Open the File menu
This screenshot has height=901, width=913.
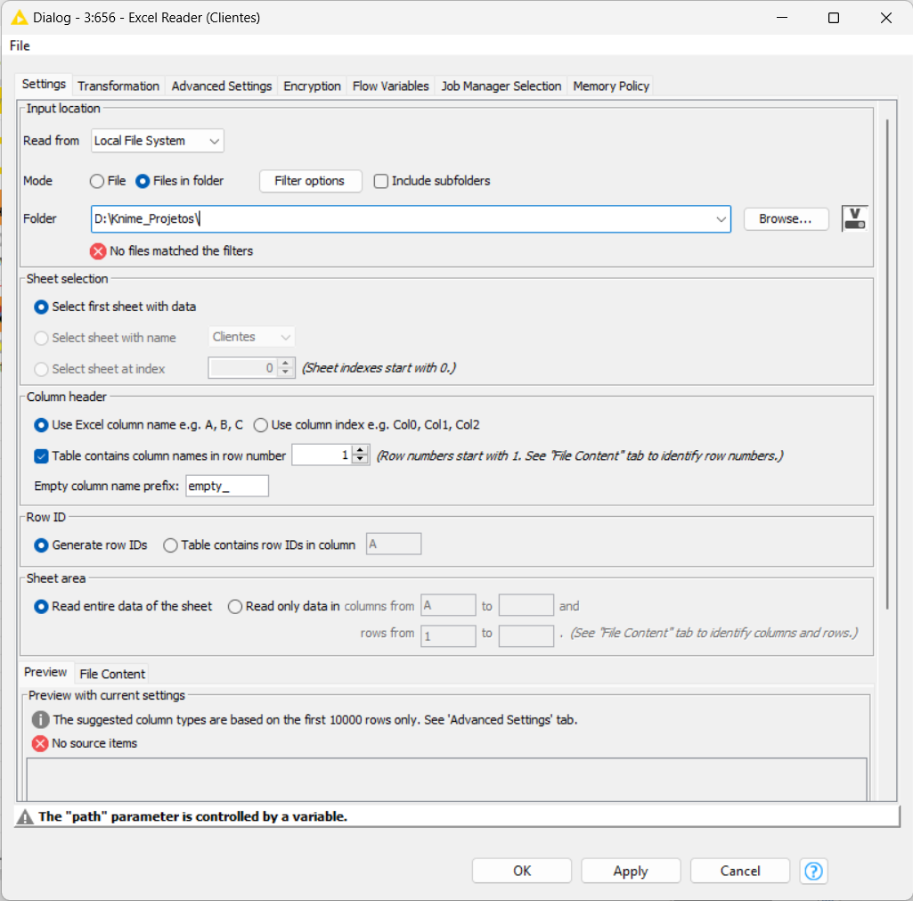tap(20, 45)
